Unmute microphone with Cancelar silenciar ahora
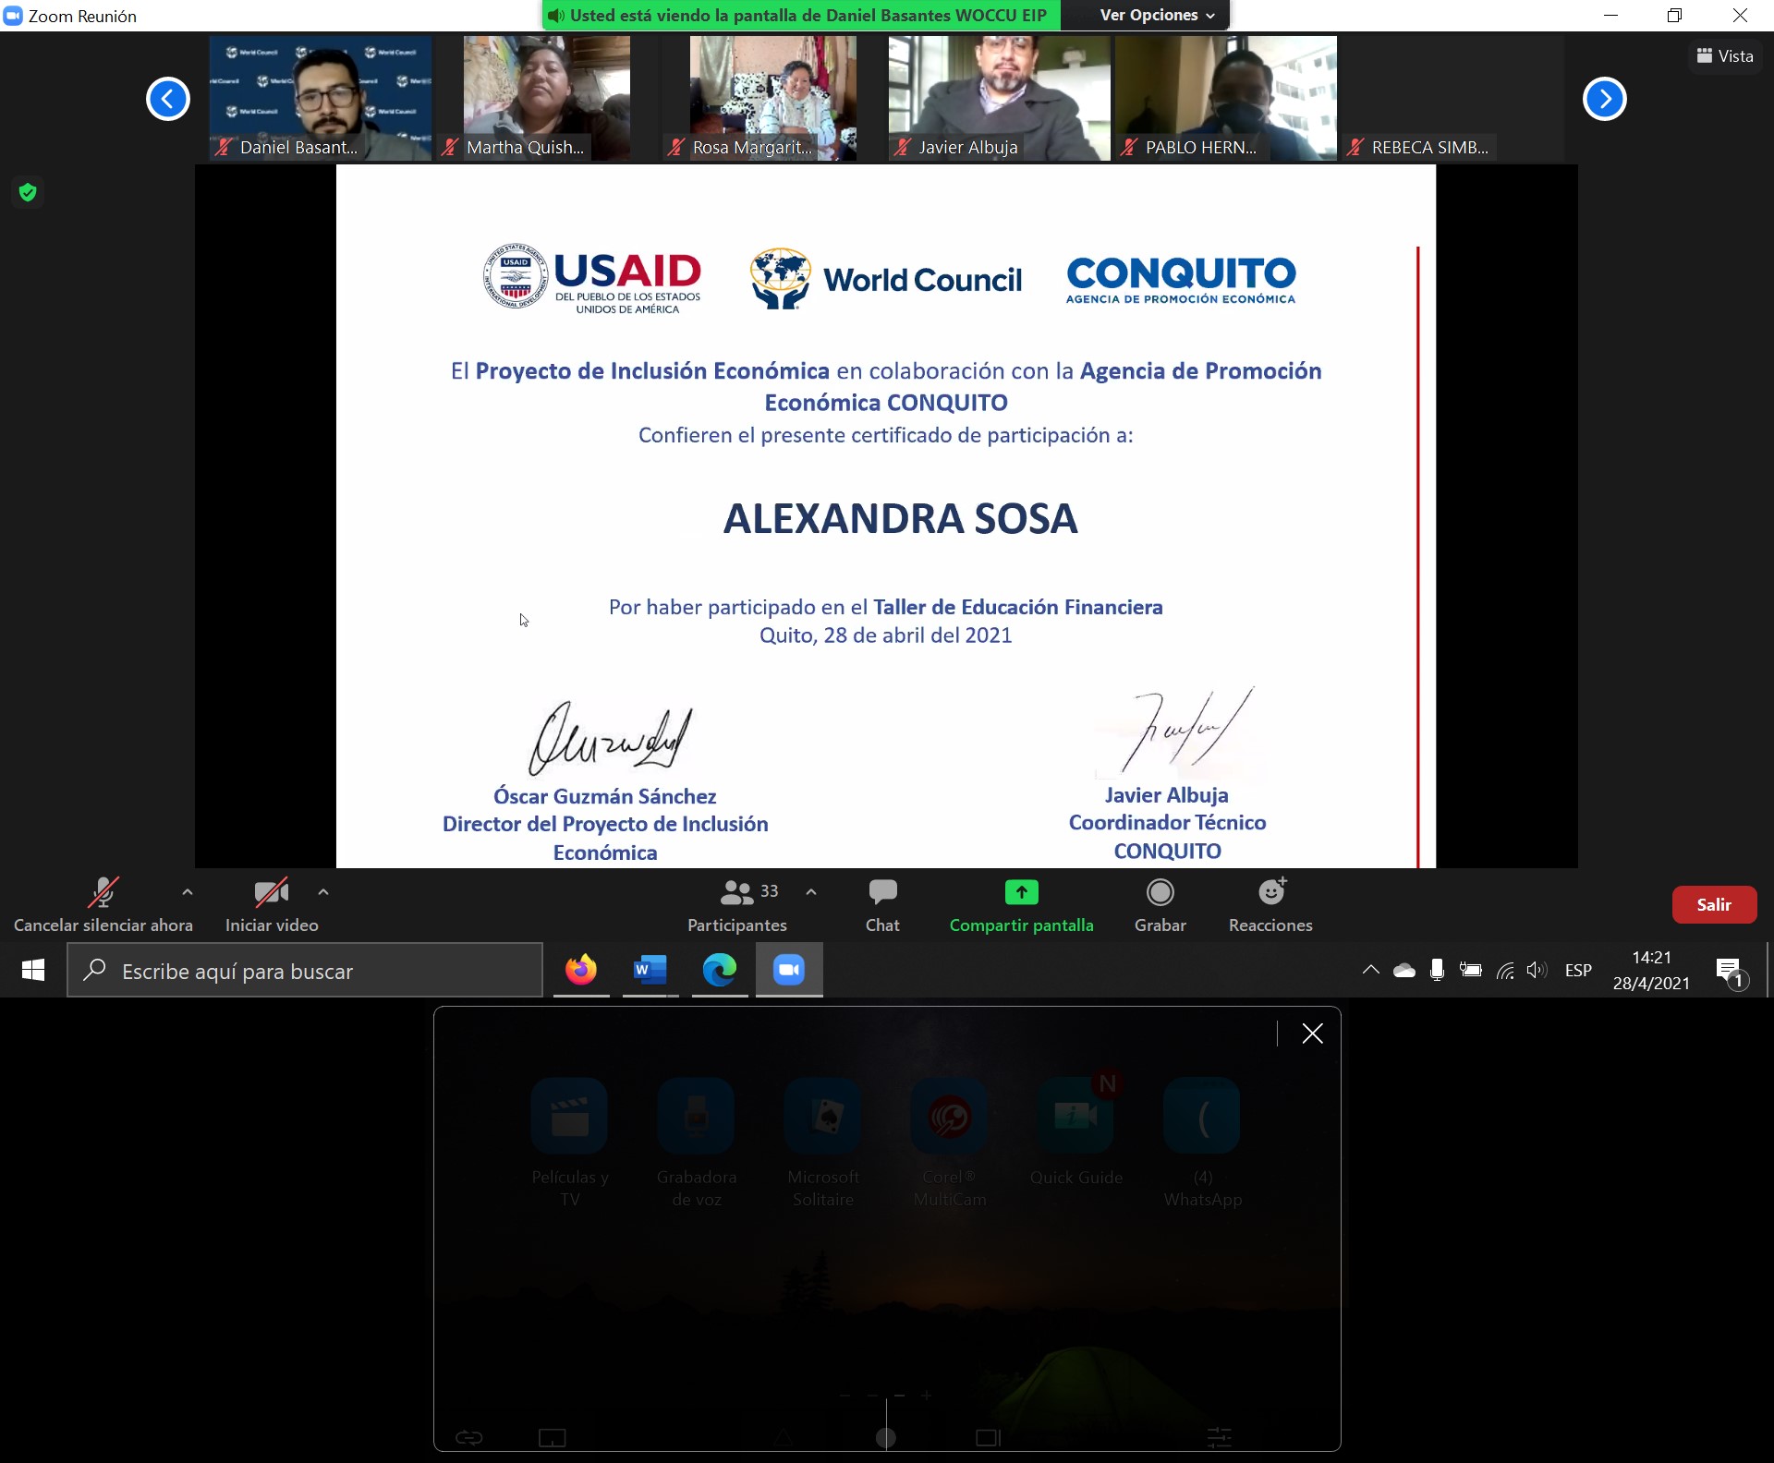This screenshot has height=1463, width=1774. 103,904
